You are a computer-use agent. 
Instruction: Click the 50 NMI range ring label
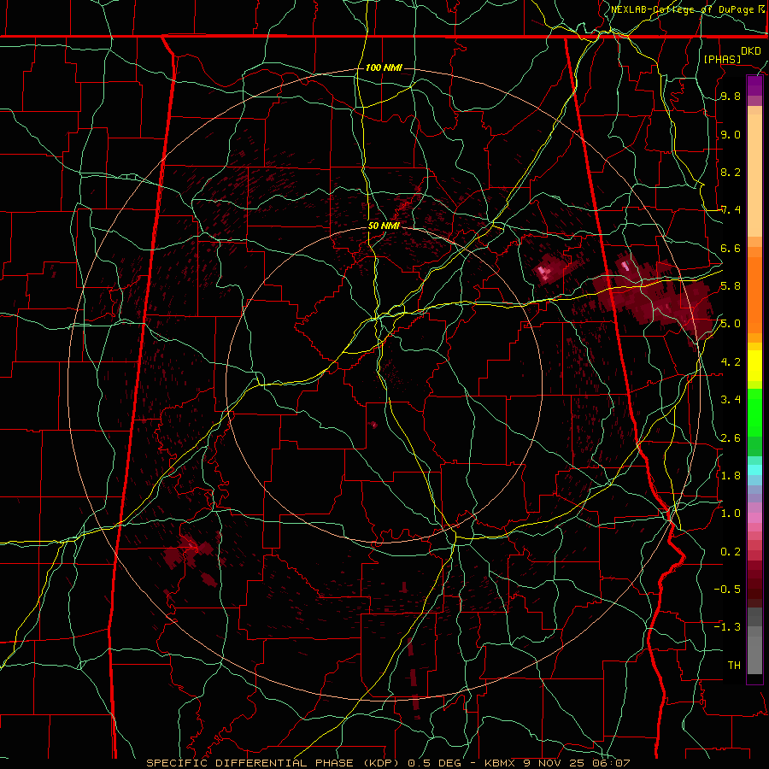click(384, 226)
